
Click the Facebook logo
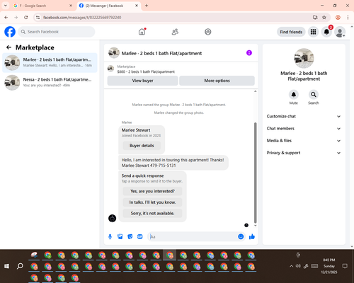10,32
